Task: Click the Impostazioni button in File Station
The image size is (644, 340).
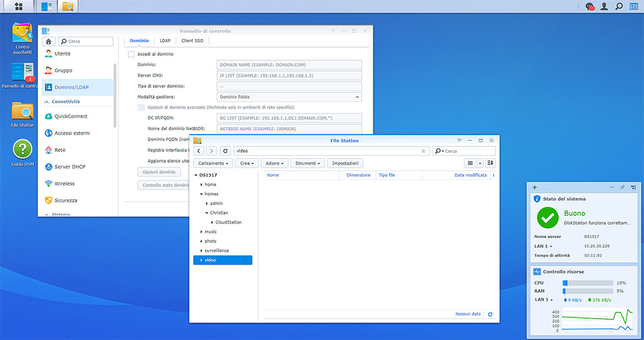Action: (345, 163)
